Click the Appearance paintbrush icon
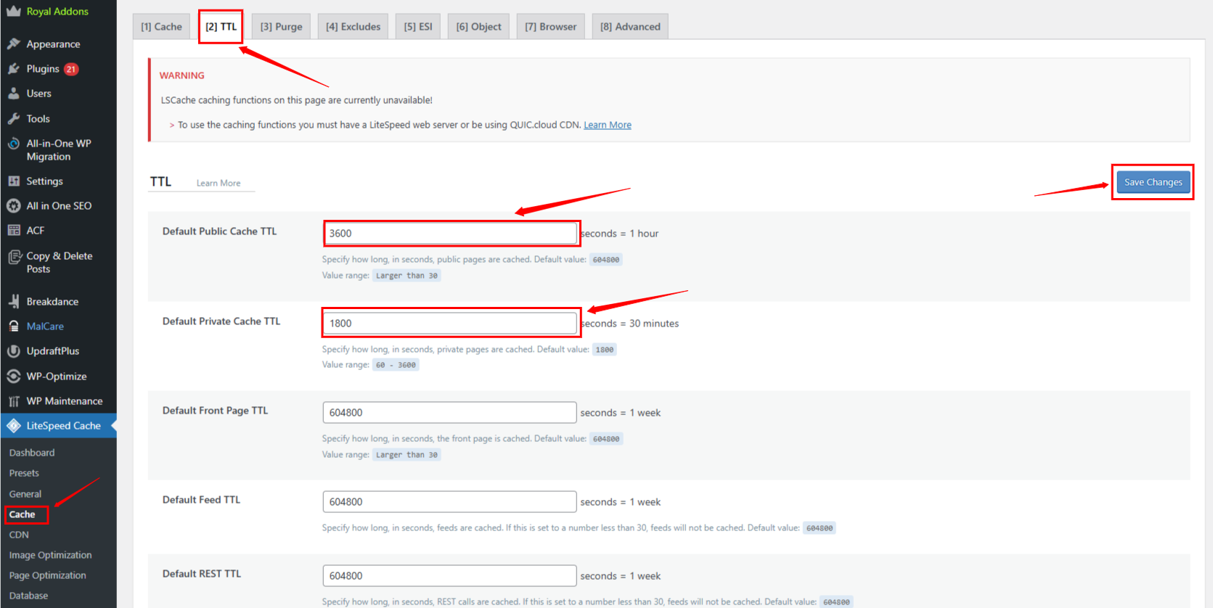1213x608 pixels. click(13, 44)
